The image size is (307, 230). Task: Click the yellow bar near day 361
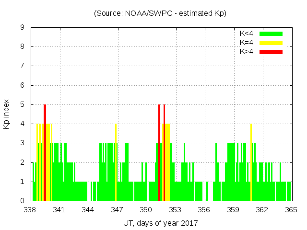pos(251,163)
